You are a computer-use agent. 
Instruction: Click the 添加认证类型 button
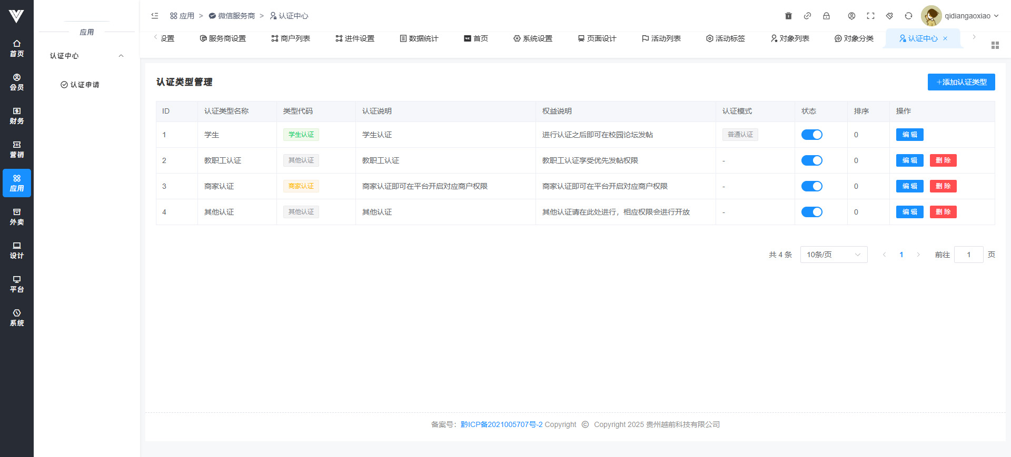pyautogui.click(x=961, y=82)
